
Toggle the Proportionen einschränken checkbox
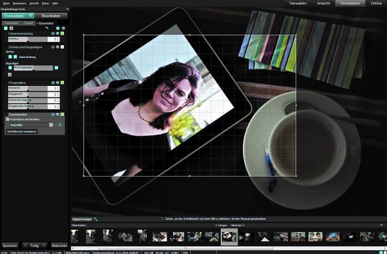click(7, 119)
